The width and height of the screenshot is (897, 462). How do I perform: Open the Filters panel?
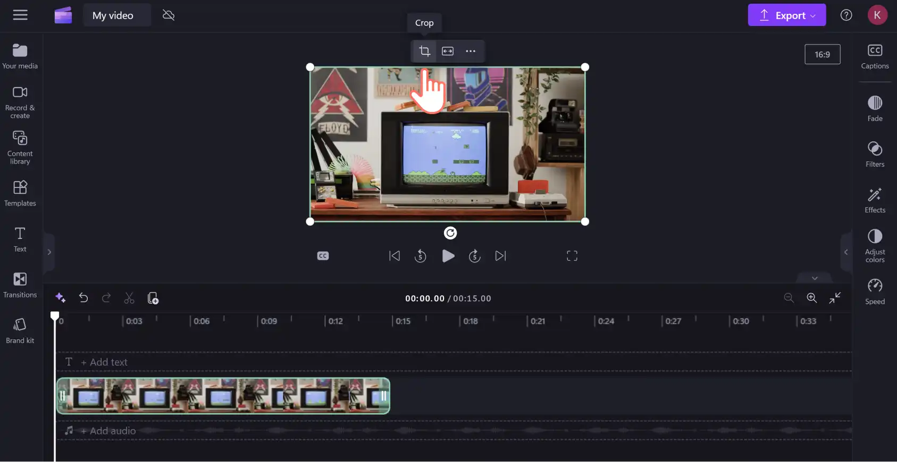pyautogui.click(x=875, y=155)
